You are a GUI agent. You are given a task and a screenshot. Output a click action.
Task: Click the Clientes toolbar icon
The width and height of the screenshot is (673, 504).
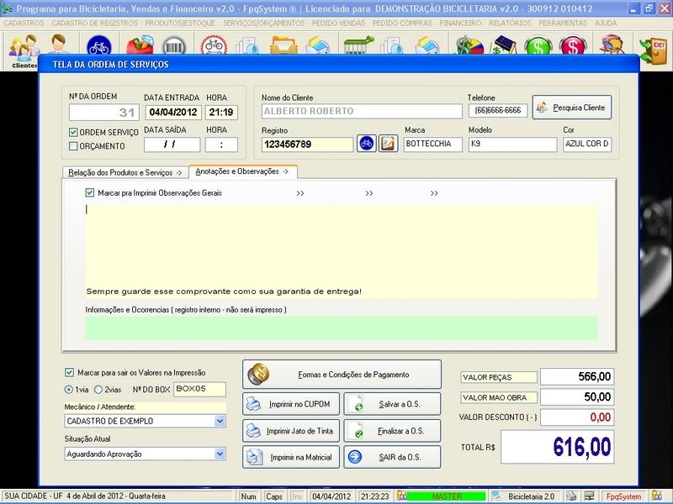pos(23,47)
